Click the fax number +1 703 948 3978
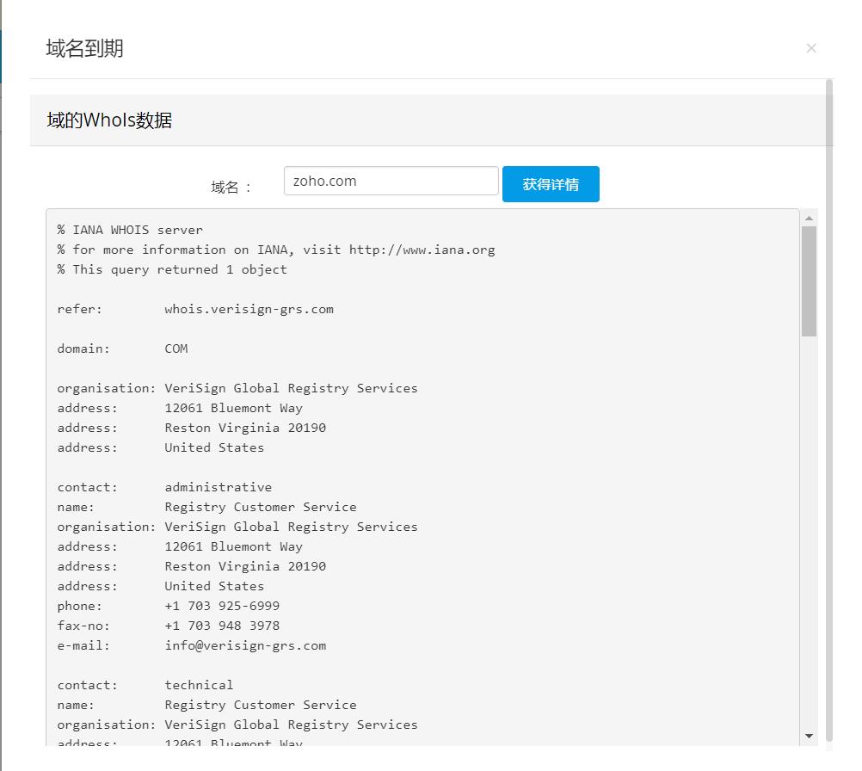Viewport: 862px width, 771px height. tap(222, 626)
